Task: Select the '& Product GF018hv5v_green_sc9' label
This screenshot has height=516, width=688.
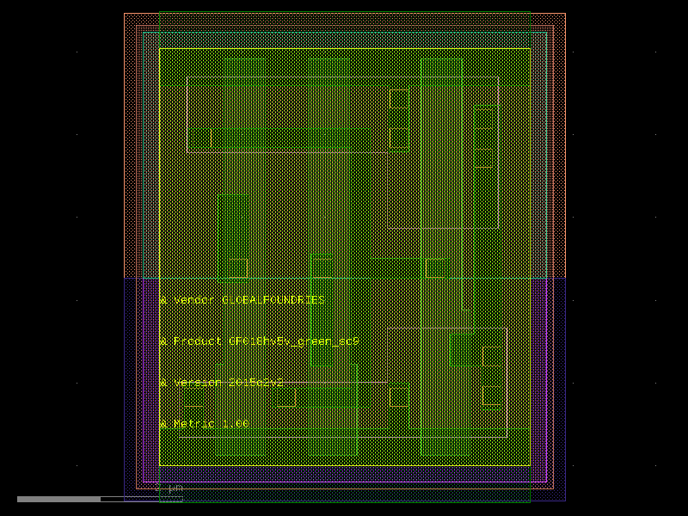Action: 260,341
